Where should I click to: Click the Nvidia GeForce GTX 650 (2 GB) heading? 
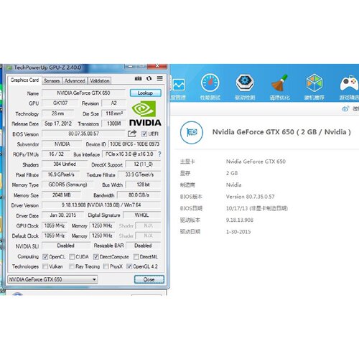click(281, 132)
